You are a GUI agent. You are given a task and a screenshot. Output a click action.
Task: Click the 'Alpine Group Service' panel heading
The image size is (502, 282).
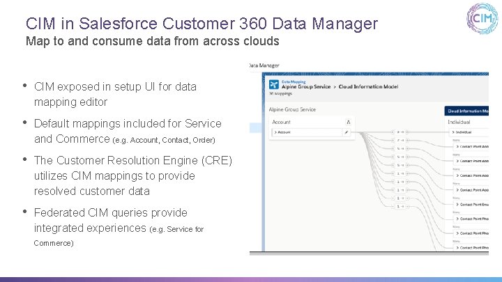pos(292,109)
